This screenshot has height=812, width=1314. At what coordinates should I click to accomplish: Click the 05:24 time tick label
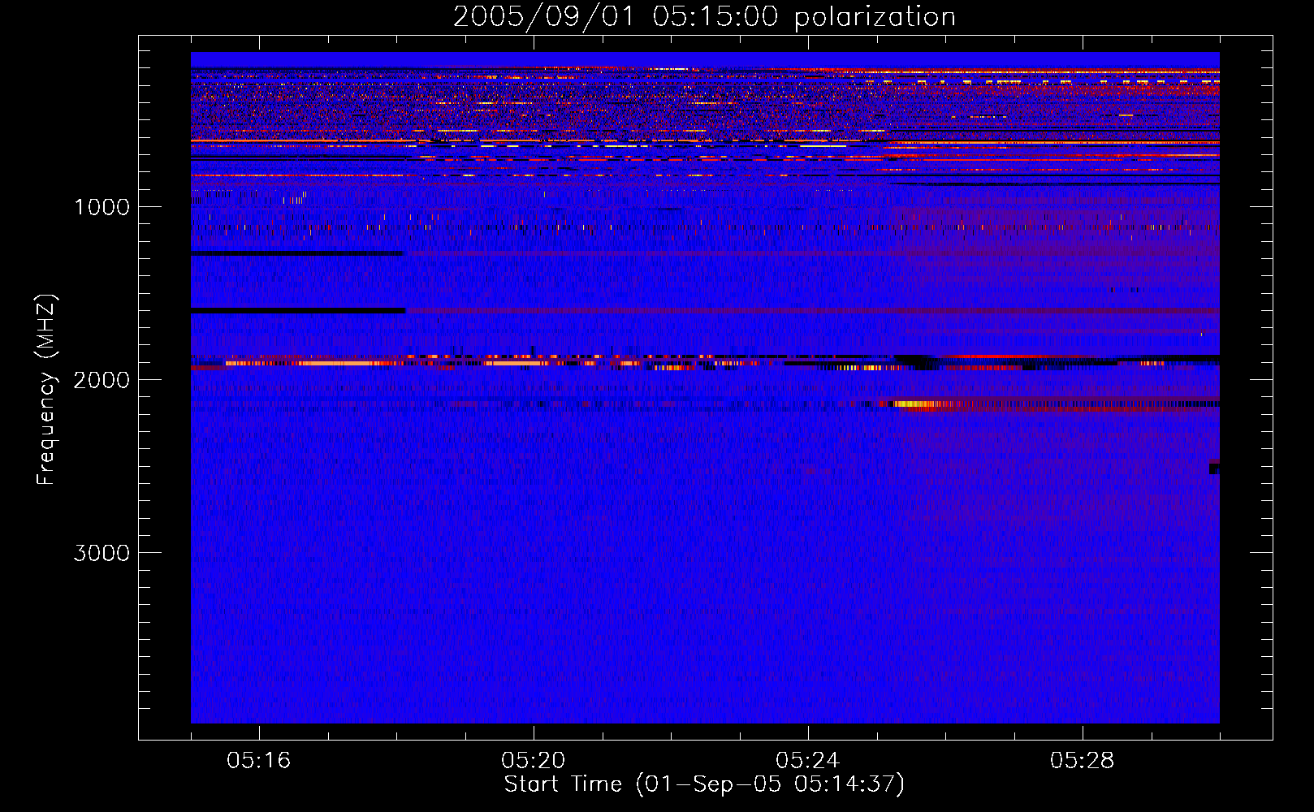[x=808, y=761]
